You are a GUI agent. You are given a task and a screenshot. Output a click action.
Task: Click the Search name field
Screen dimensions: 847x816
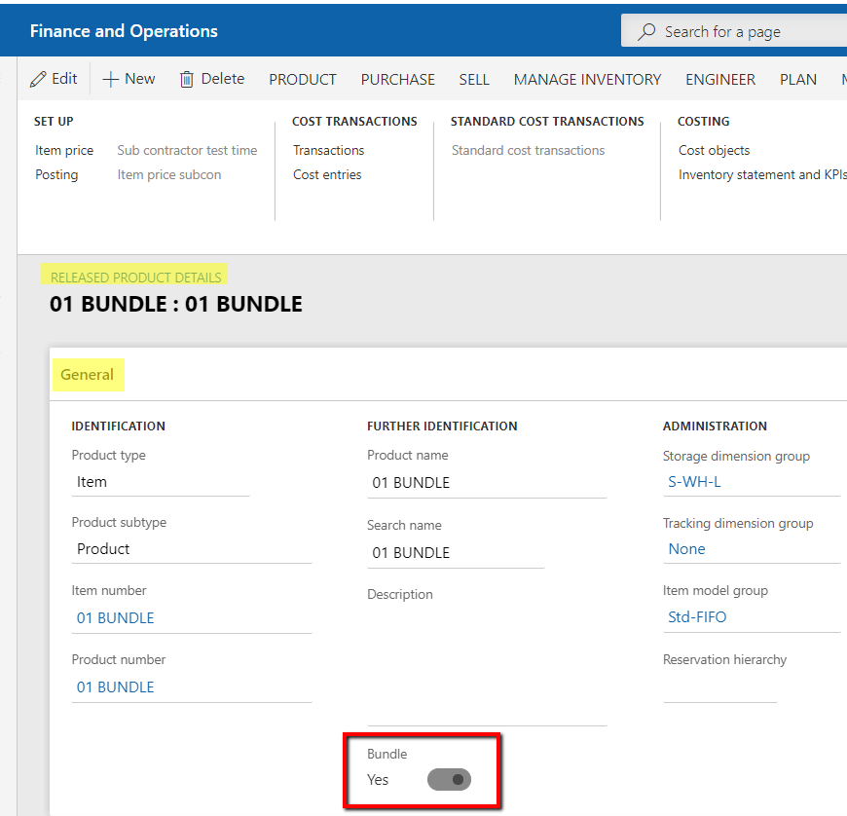click(x=456, y=553)
